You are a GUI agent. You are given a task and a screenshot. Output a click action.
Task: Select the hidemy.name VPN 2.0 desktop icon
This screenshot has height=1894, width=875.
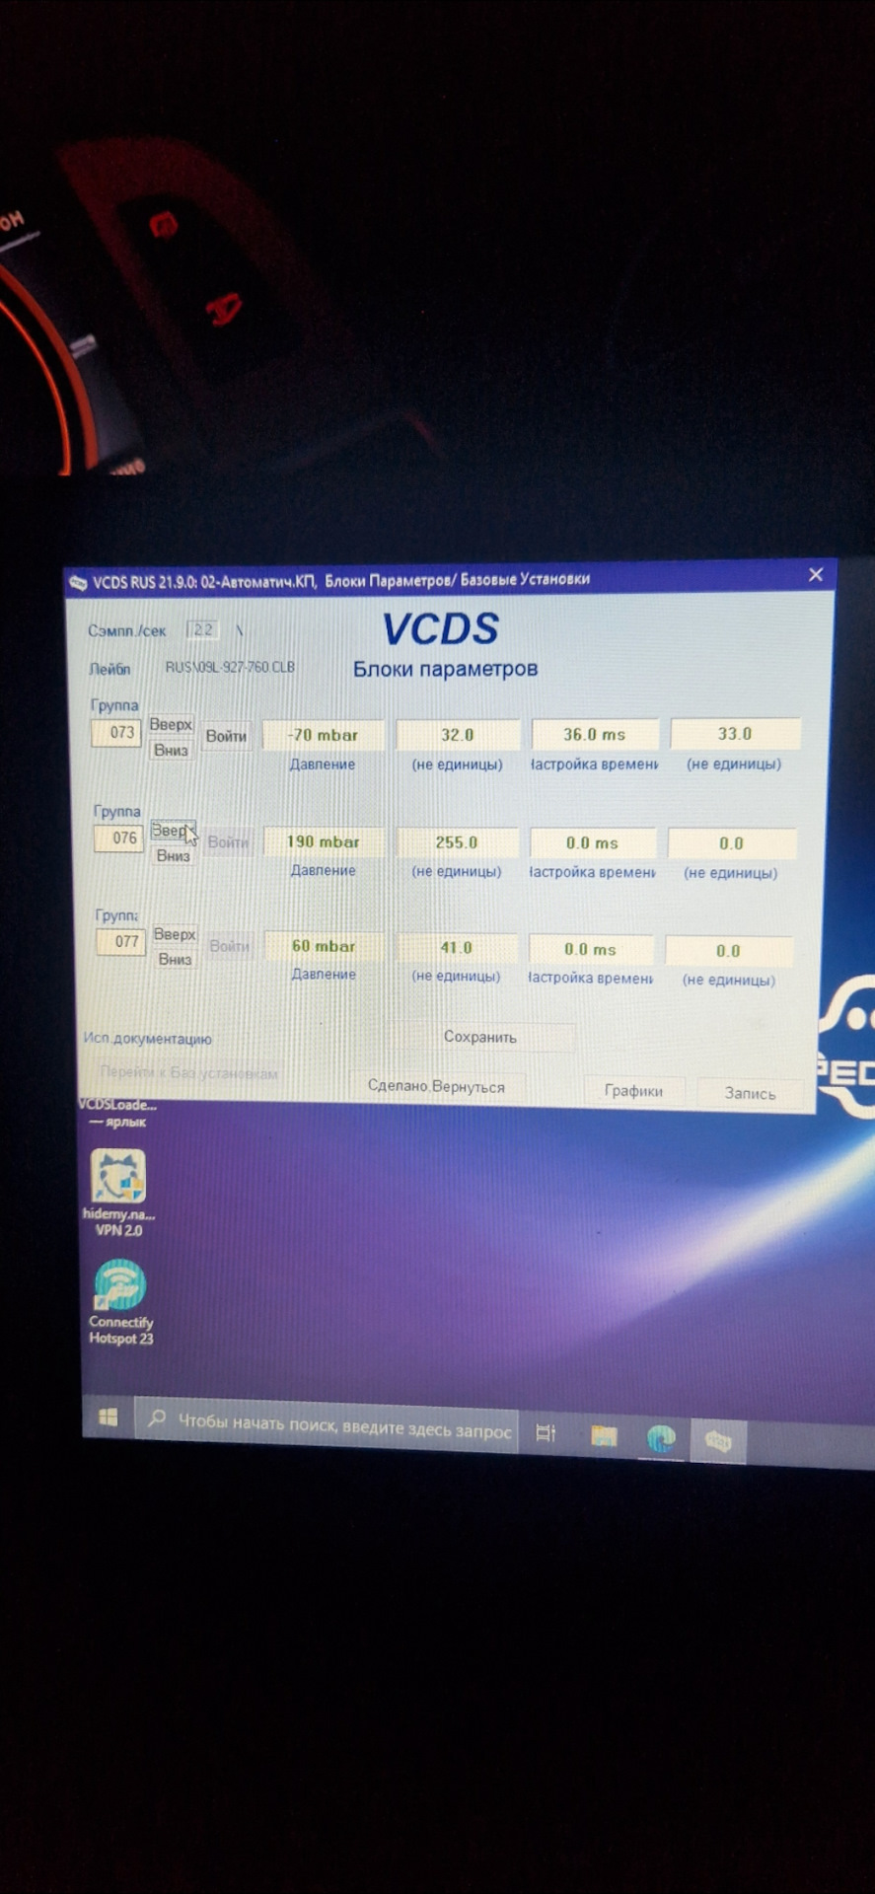(118, 1179)
